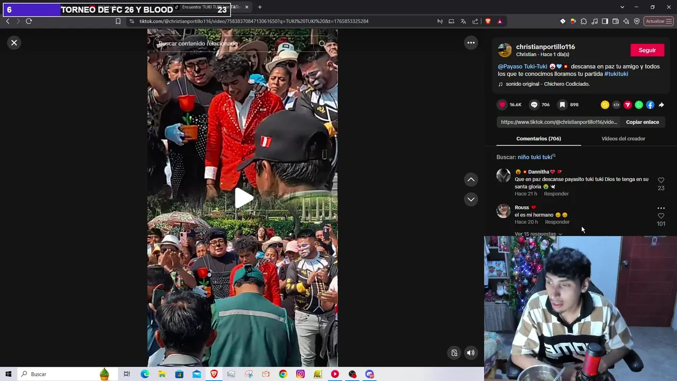677x381 pixels.
Task: Click the share page icon in address bar
Action: point(475,21)
